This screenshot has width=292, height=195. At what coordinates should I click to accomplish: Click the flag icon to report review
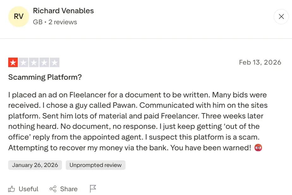tap(93, 188)
